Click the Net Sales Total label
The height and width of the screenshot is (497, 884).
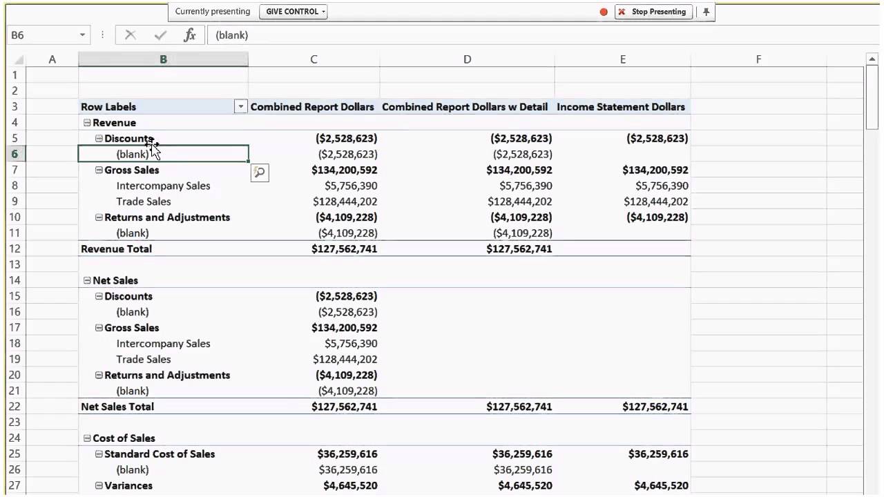117,407
